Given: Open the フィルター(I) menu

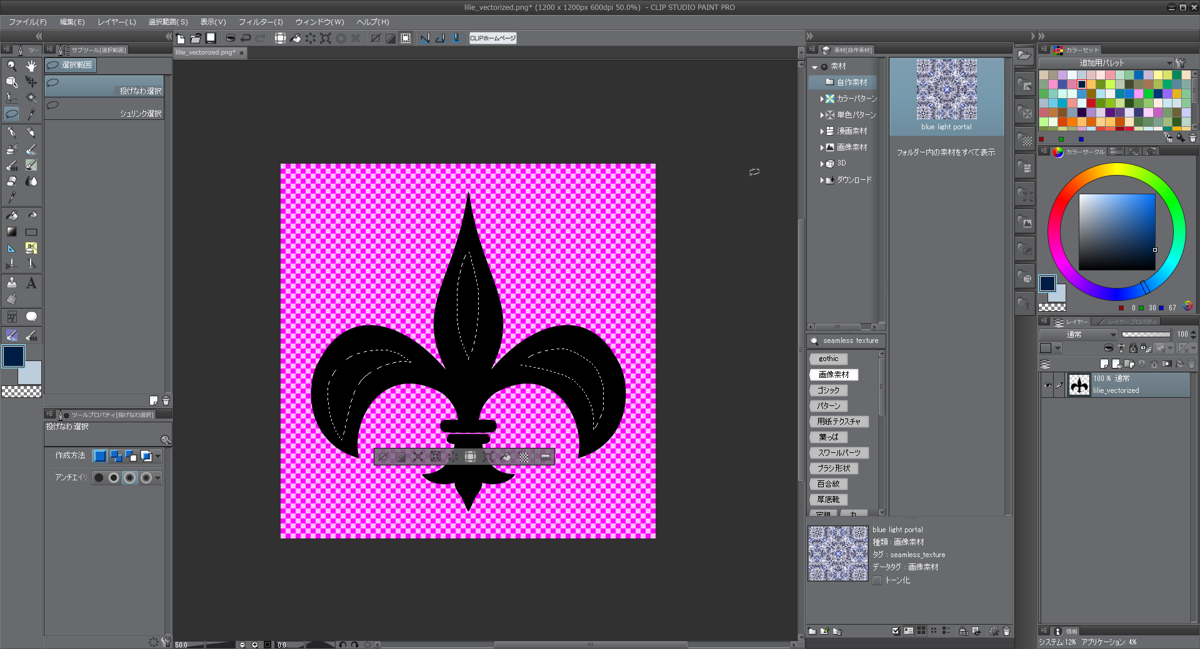Looking at the screenshot, I should (x=260, y=22).
